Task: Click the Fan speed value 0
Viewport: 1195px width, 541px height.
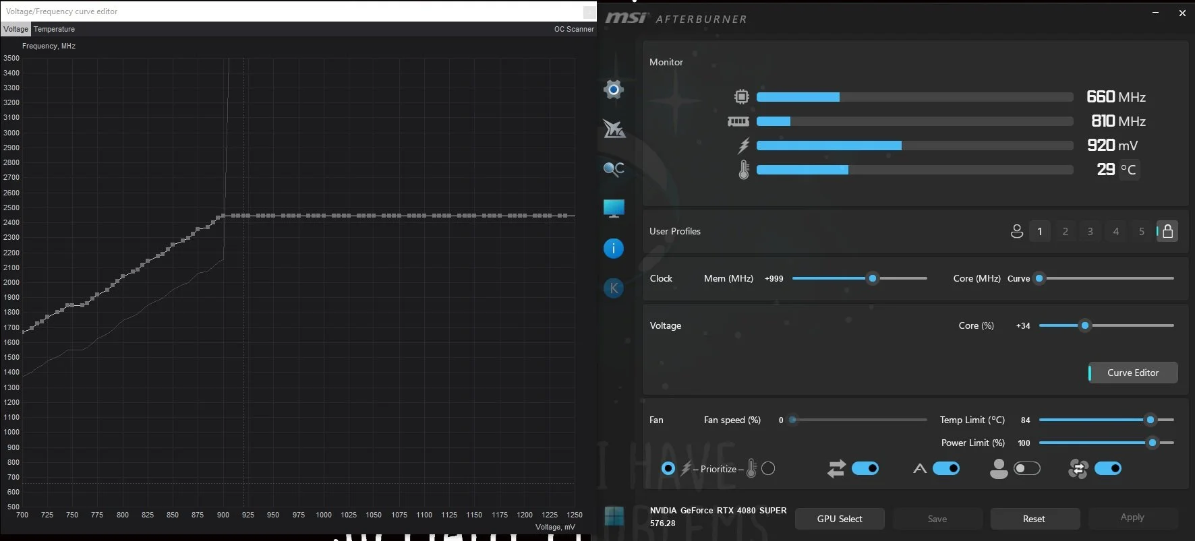Action: click(781, 420)
